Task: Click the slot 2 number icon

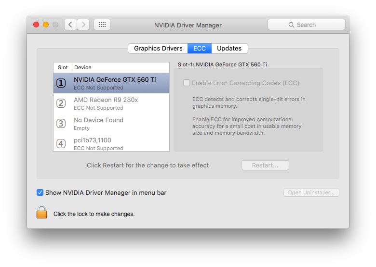Action: coord(61,103)
